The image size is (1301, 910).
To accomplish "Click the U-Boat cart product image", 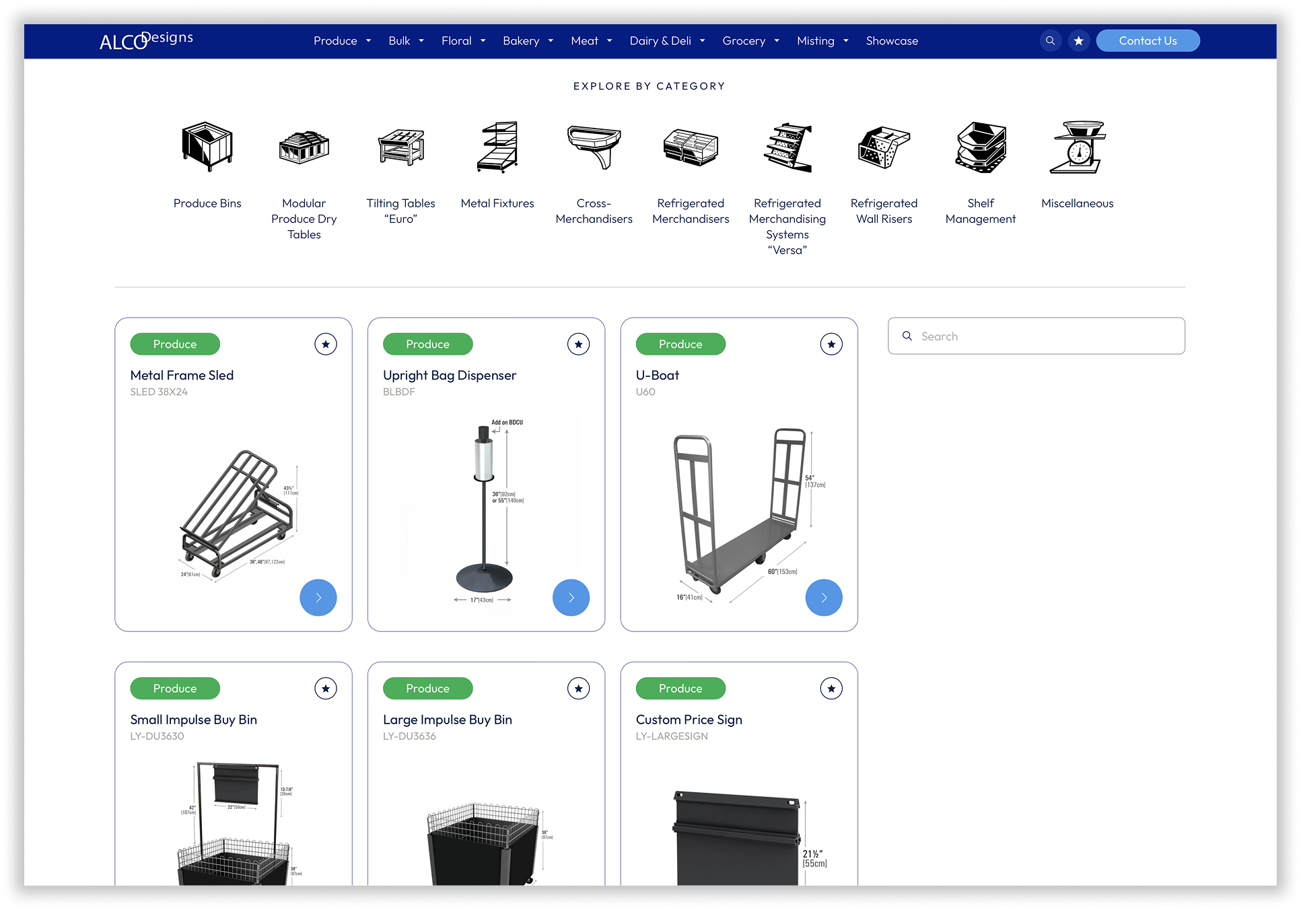I will tap(739, 513).
